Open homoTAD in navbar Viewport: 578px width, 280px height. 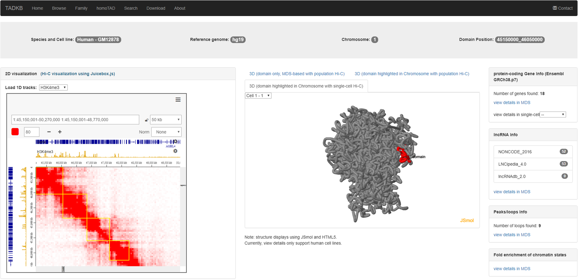pyautogui.click(x=106, y=8)
